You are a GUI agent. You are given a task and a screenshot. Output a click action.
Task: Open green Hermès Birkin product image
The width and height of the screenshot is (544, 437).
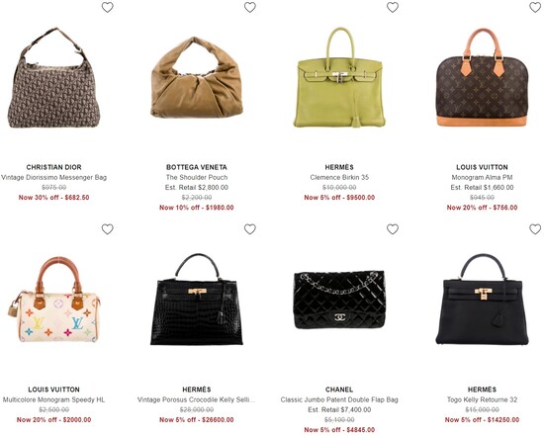339,78
